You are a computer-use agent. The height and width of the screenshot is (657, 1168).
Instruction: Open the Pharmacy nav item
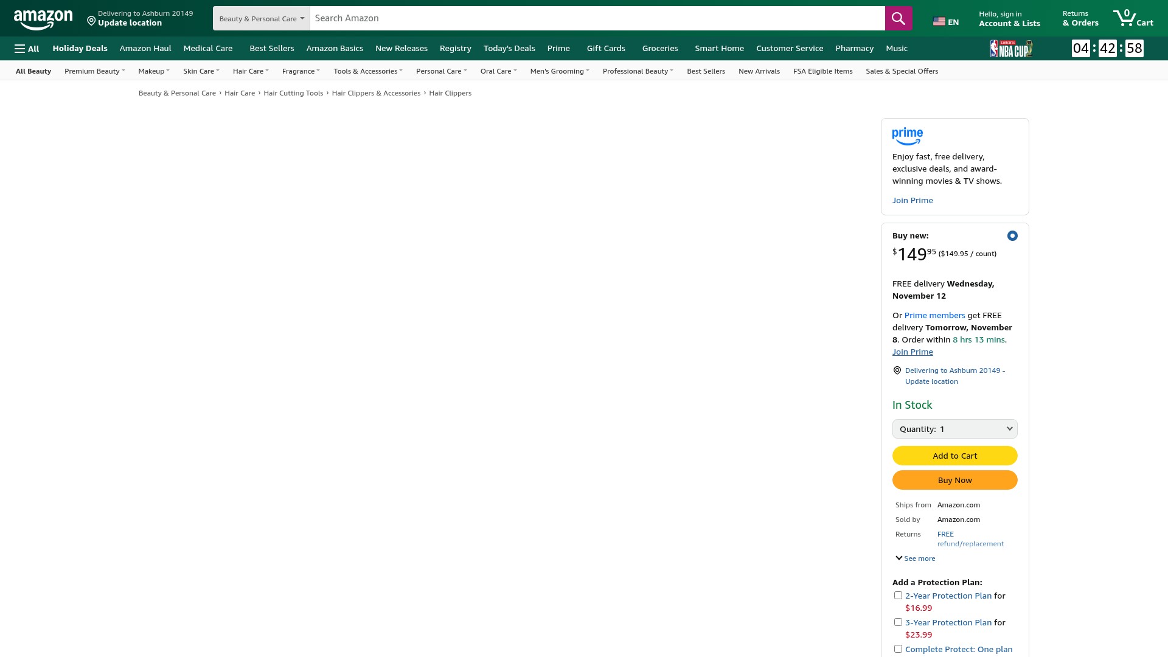[x=854, y=49]
